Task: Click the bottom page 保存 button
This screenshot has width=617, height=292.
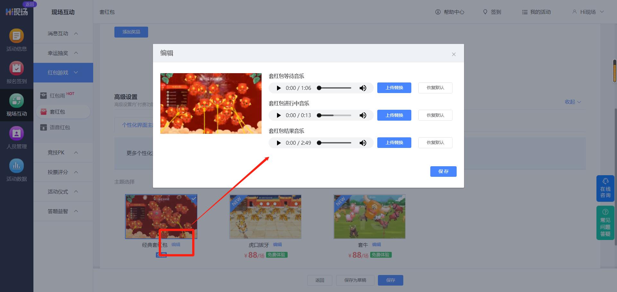Action: coord(390,280)
